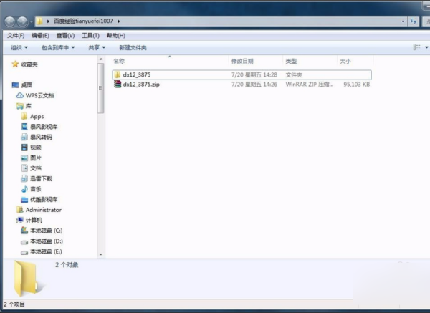Open 本地磁盘 (C:) drive icon
Screen dimensions: 430x313
[x=24, y=231]
